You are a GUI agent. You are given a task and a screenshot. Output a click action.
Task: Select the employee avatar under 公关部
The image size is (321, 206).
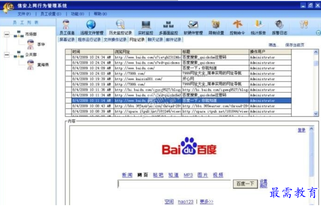click(30, 65)
